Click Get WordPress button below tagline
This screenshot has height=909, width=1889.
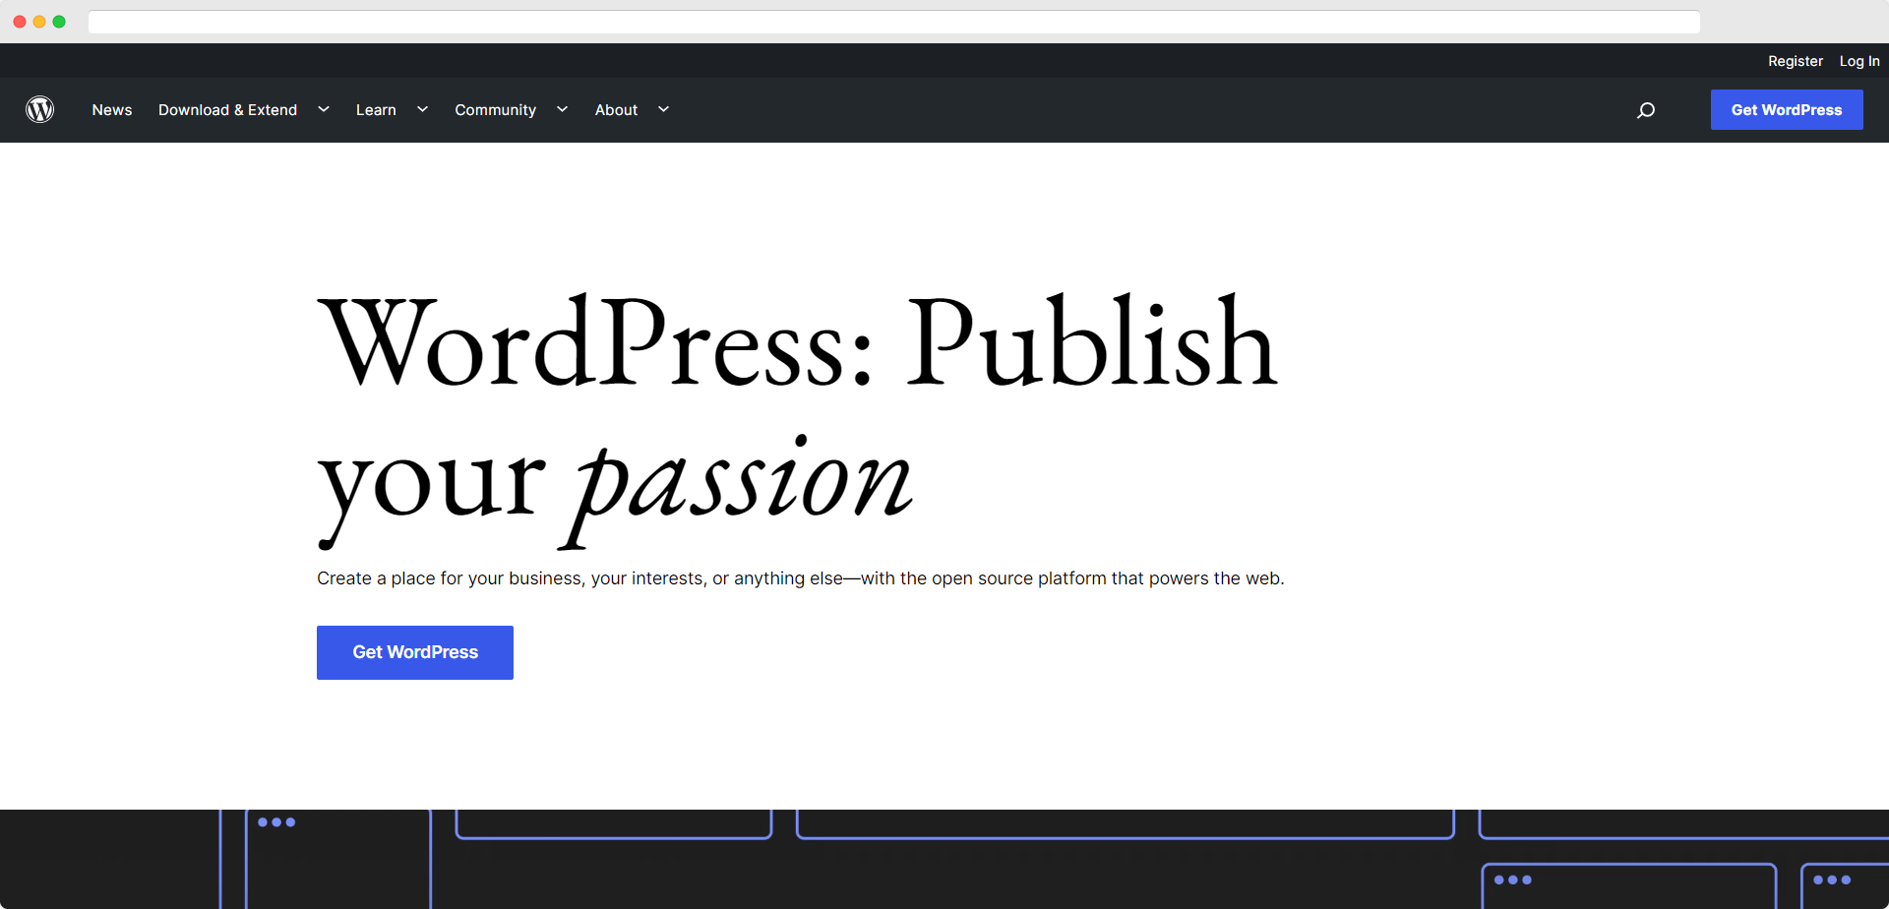point(415,652)
